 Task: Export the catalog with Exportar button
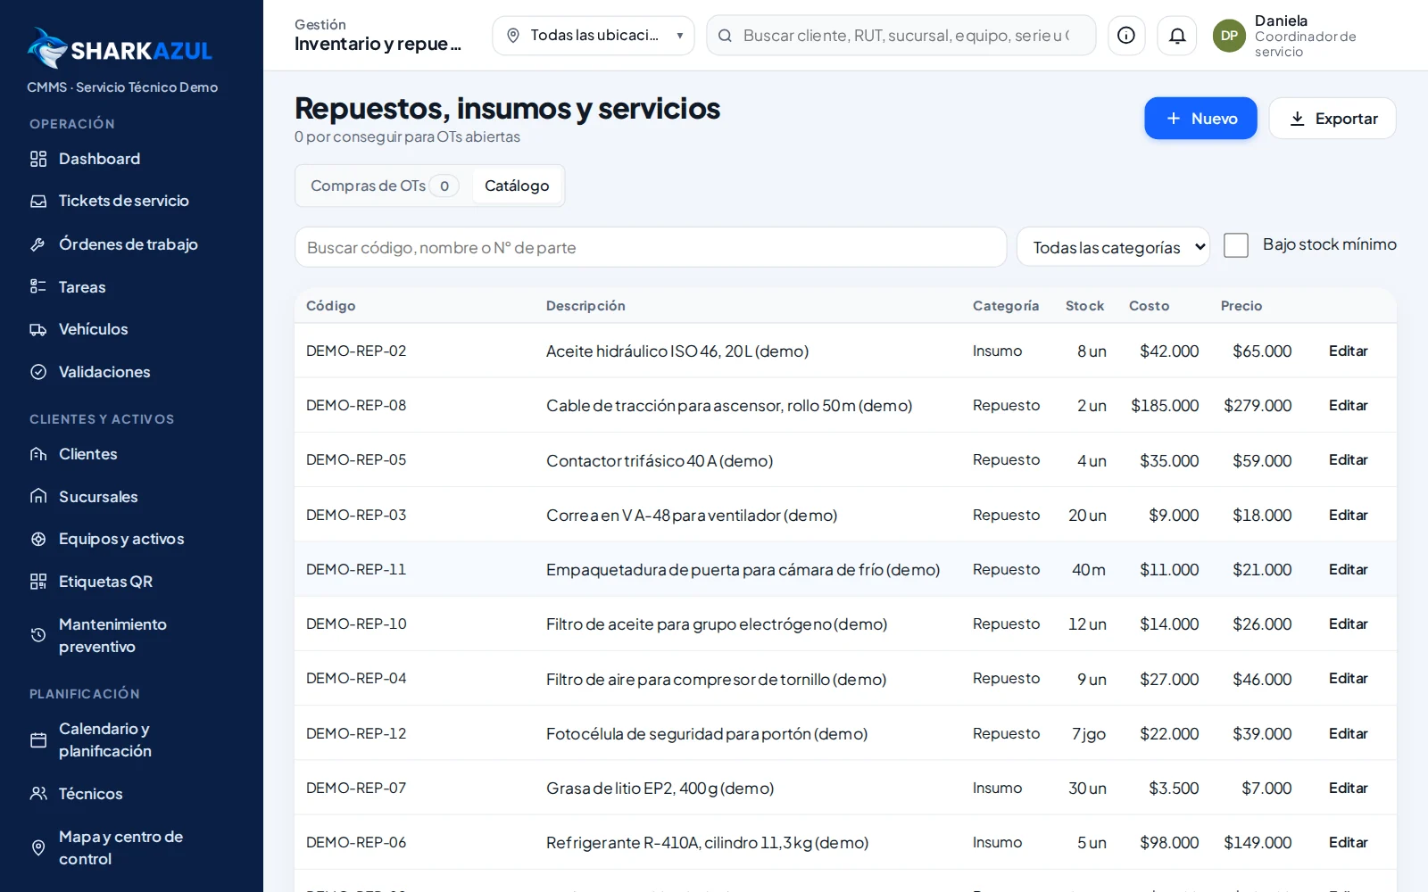click(1333, 119)
